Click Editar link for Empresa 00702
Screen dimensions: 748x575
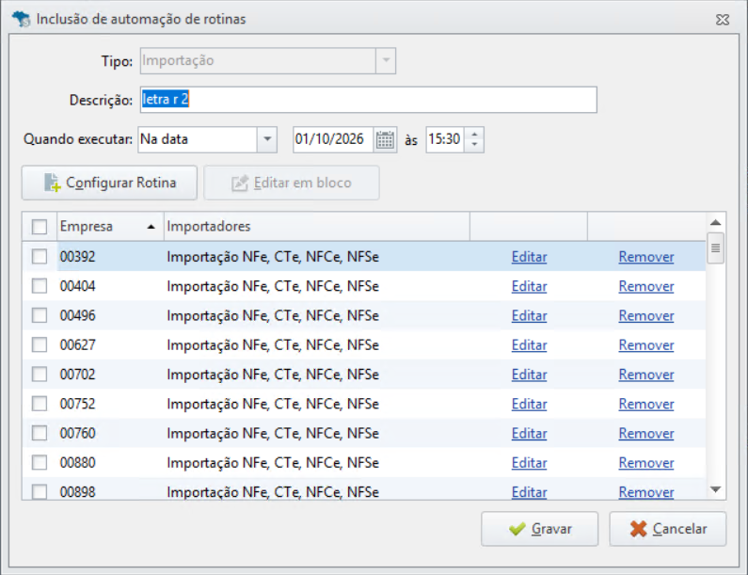click(529, 375)
